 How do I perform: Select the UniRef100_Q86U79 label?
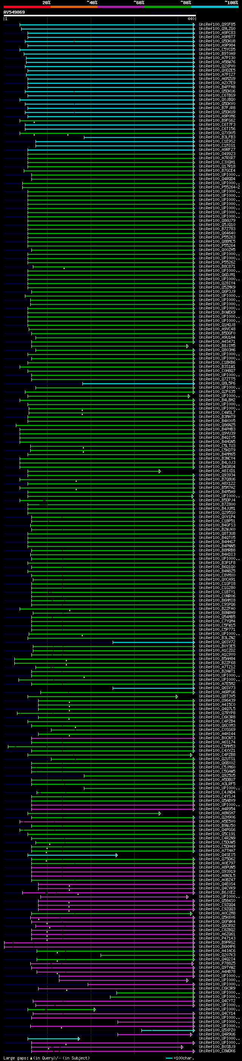(217, 220)
